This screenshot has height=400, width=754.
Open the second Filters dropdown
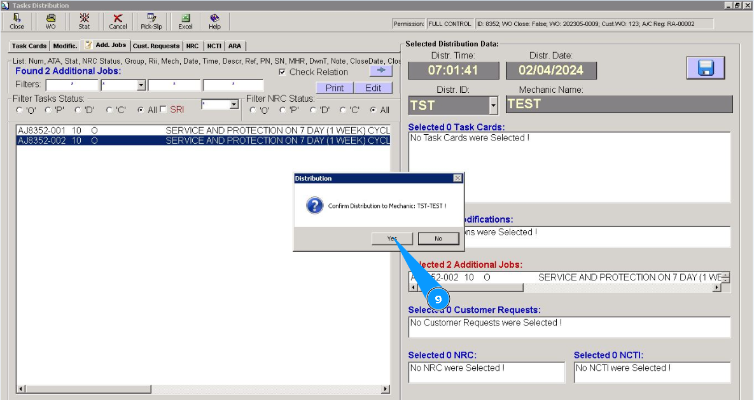(141, 86)
